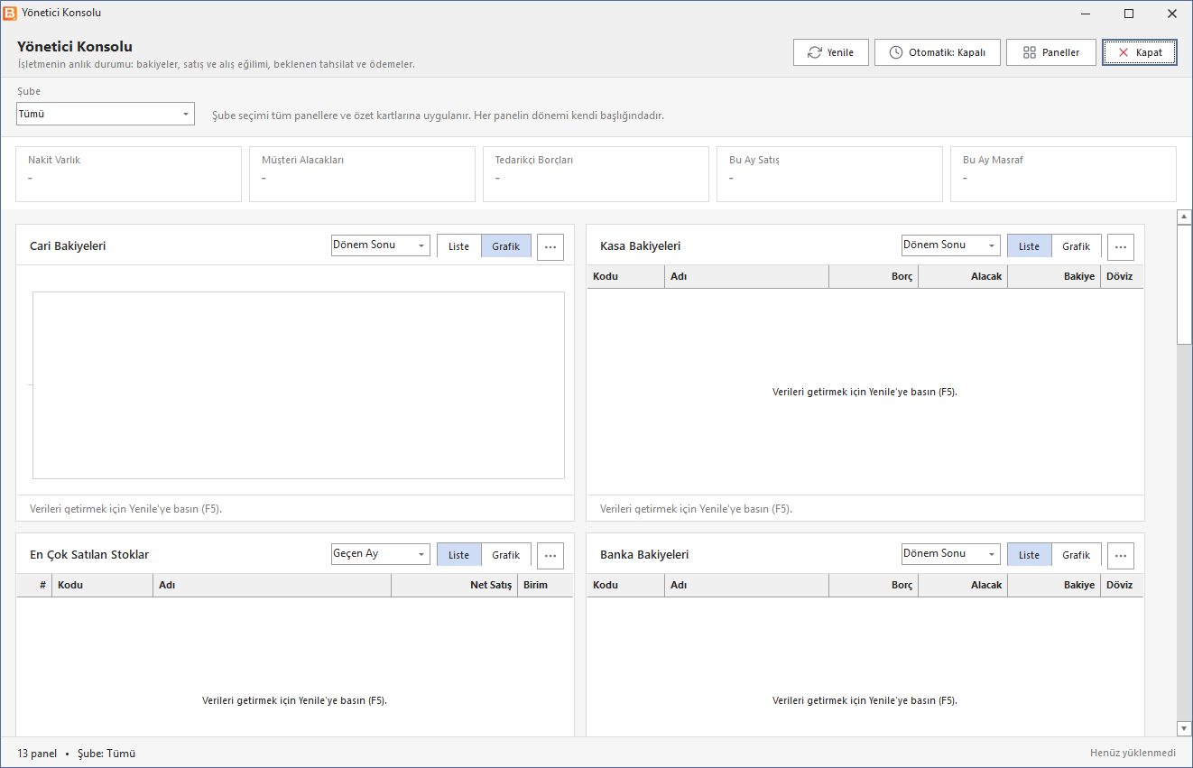1193x768 pixels.
Task: Open the period dropdown in Kasa Bakiyeleri
Action: [x=951, y=245]
